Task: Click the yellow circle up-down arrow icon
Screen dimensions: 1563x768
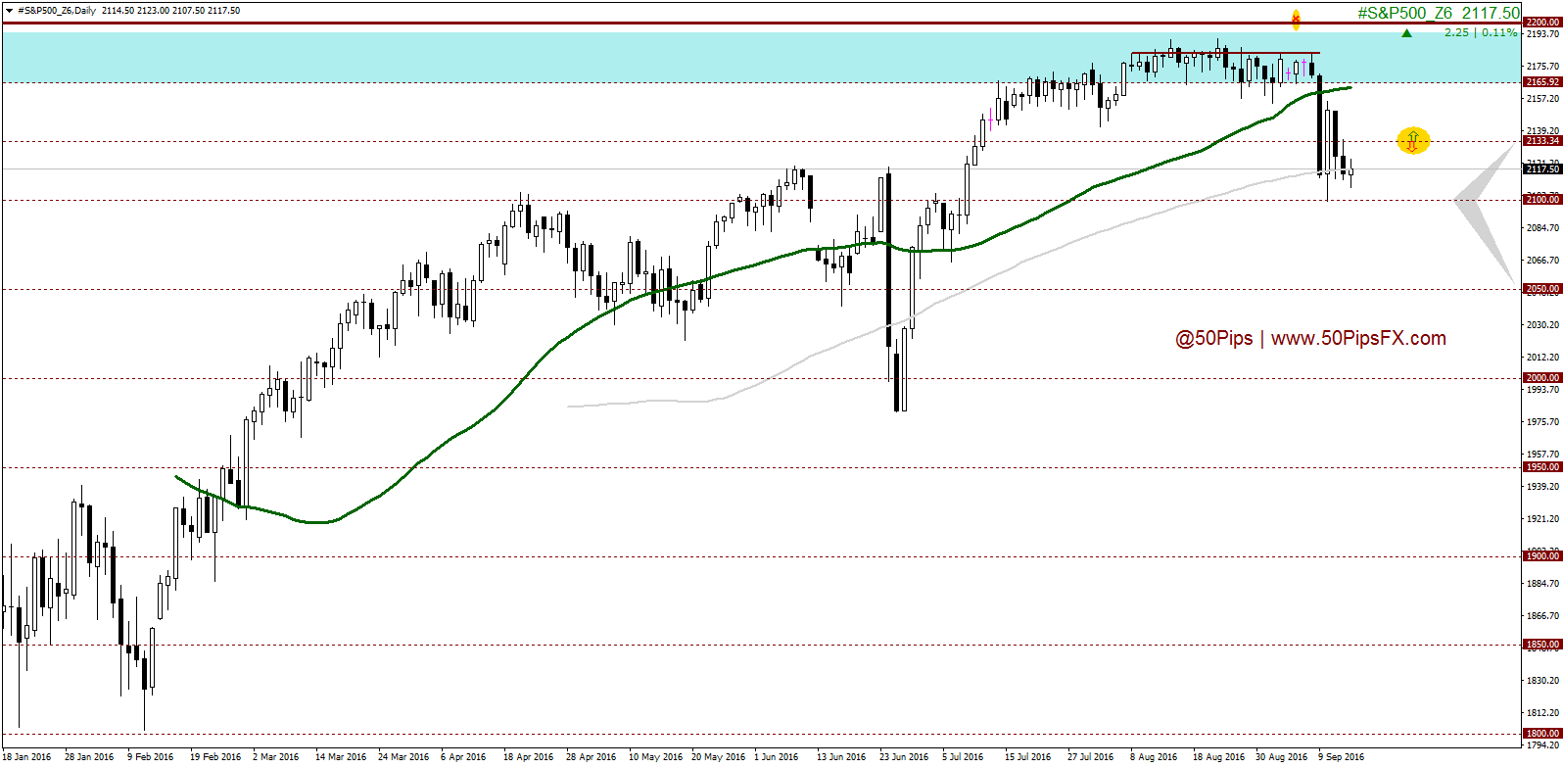Action: [1412, 141]
